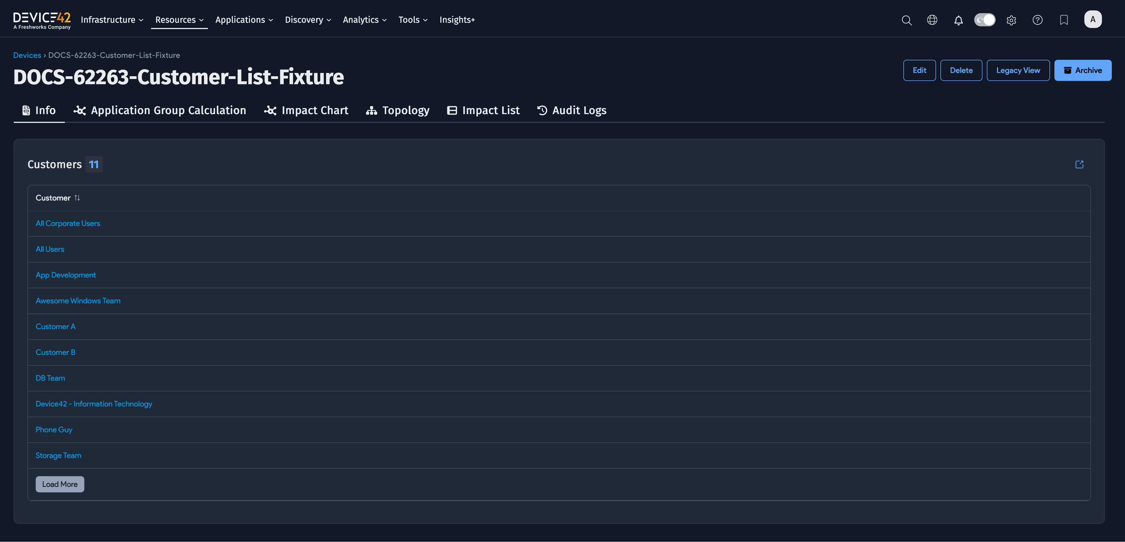Open the user avatar A menu

(x=1093, y=19)
